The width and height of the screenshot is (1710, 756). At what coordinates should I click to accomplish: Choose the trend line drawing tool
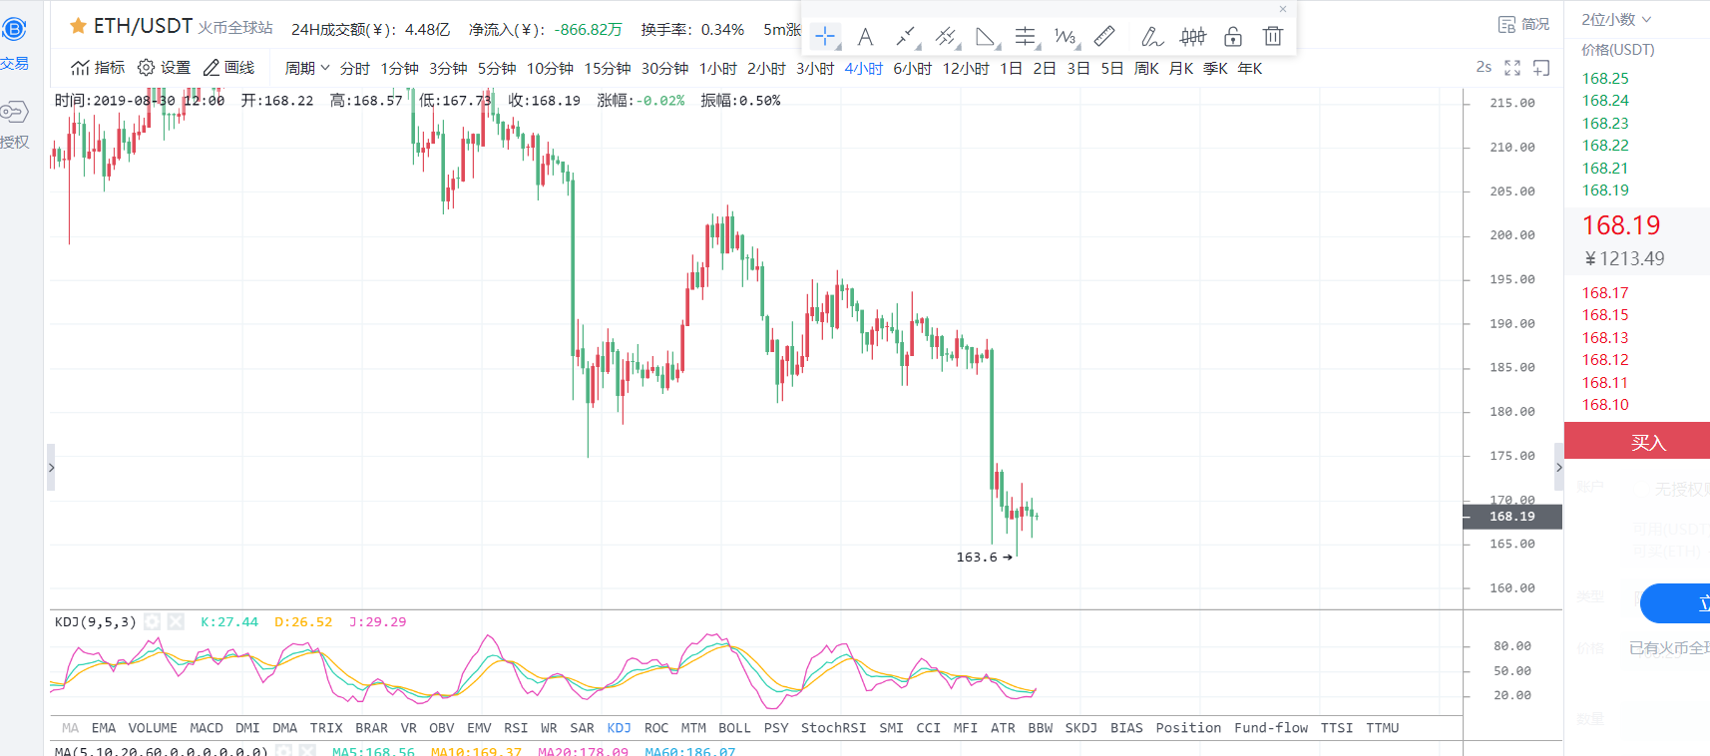click(905, 37)
